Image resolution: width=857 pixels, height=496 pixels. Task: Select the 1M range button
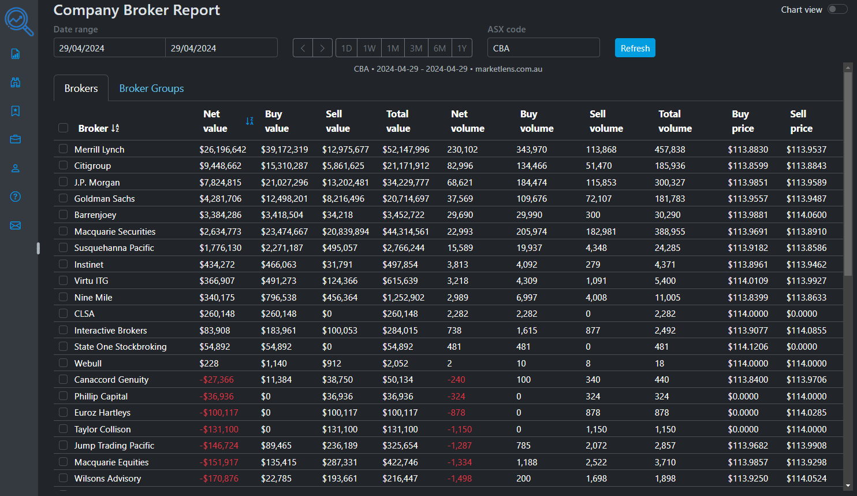coord(393,48)
